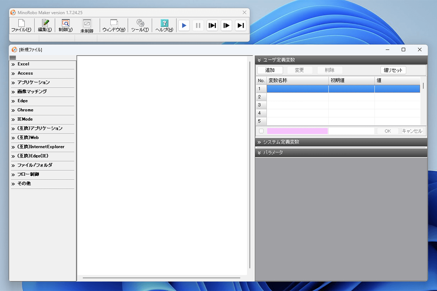The height and width of the screenshot is (291, 437).
Task: Click the 変数名称 column header
Action: tap(298, 80)
